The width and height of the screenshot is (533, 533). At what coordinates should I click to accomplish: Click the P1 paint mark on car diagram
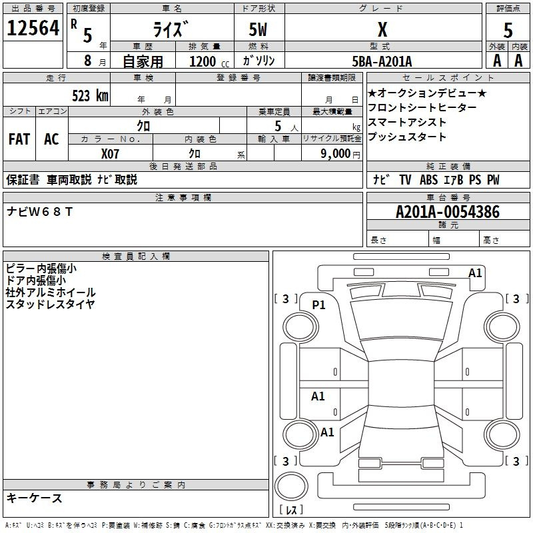(x=318, y=304)
